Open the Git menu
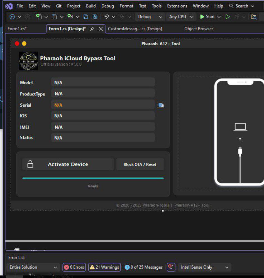 [59, 6]
